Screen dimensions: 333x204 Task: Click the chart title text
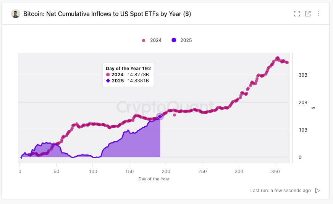click(x=107, y=14)
